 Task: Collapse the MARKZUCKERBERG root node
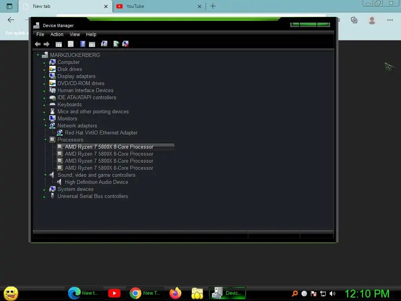coord(38,55)
